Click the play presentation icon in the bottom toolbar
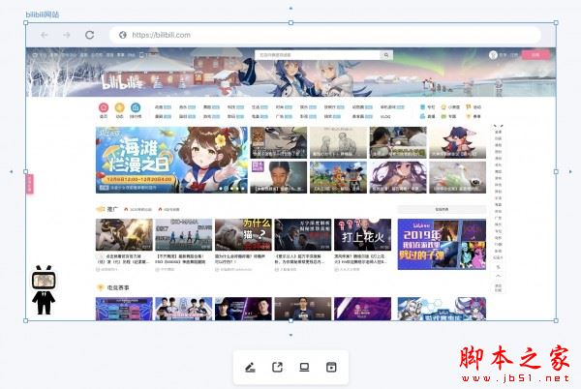Screen dimensions: 581x389 [331, 367]
